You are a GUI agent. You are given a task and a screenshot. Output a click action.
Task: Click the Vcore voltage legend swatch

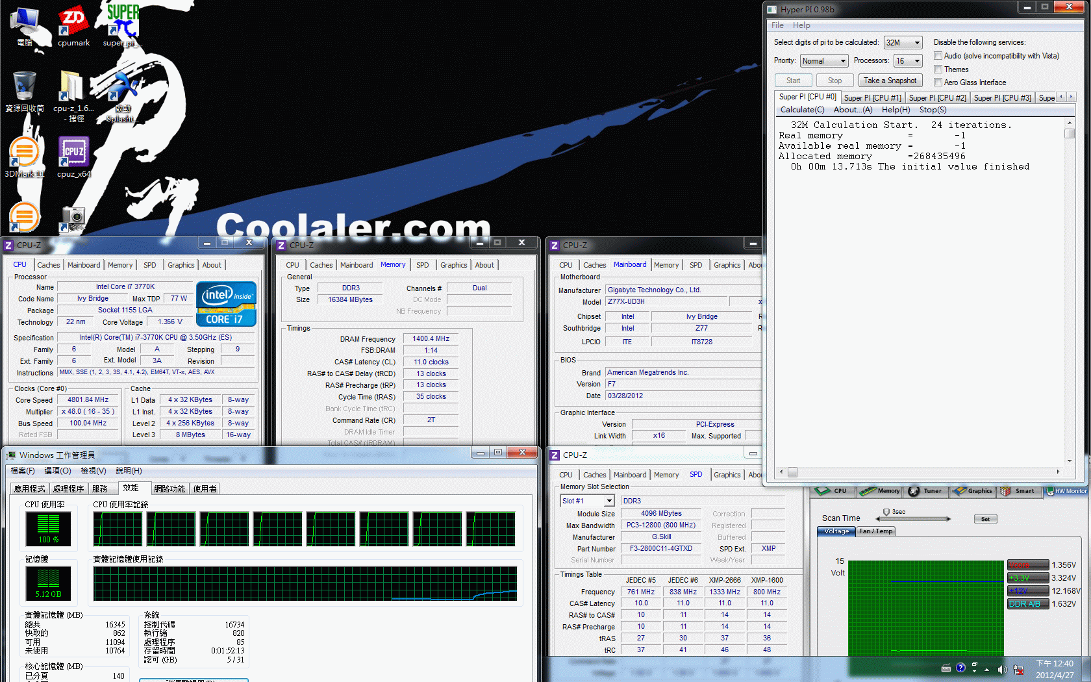click(x=1028, y=565)
